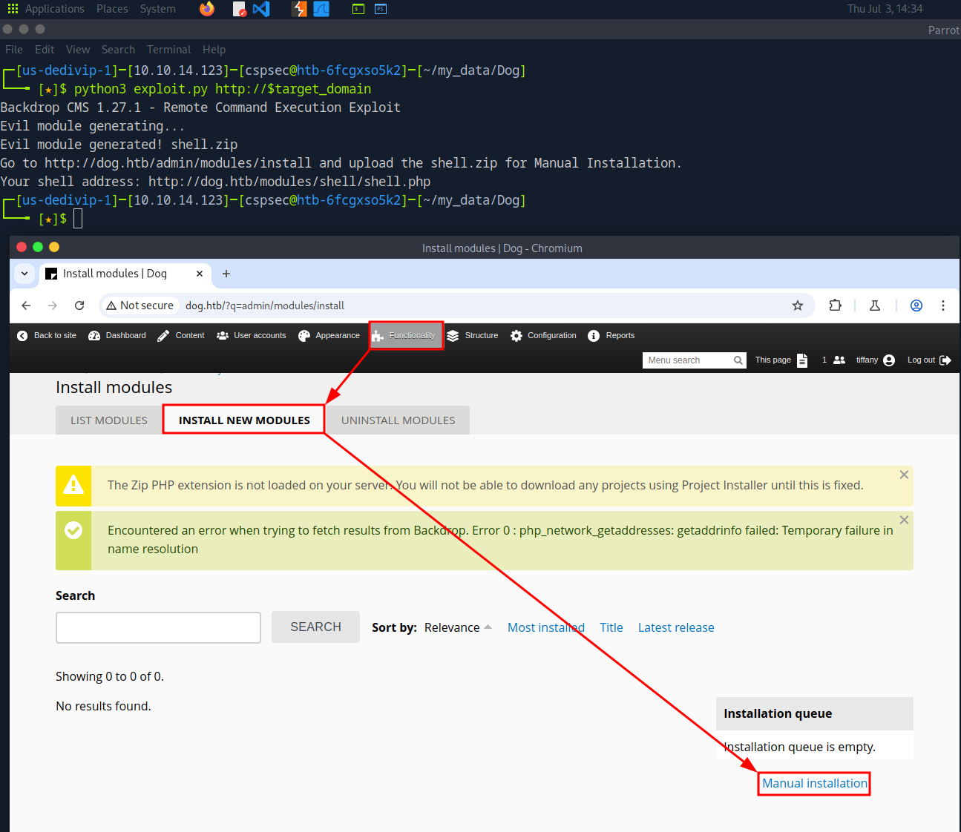The height and width of the screenshot is (832, 961).
Task: Launch the PowerShell panel icon
Action: pos(381,9)
